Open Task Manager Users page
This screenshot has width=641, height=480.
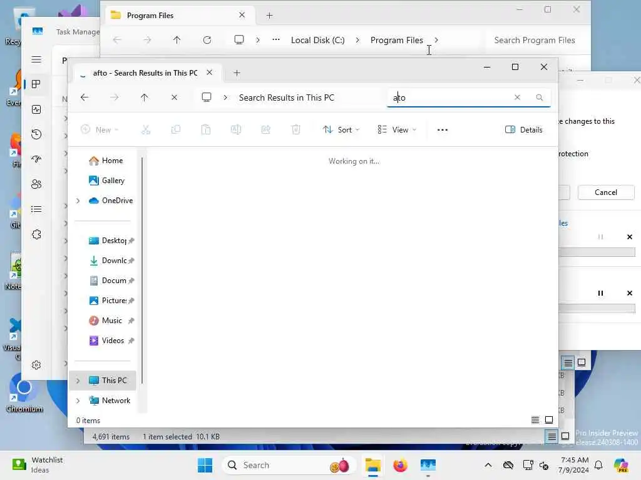36,184
